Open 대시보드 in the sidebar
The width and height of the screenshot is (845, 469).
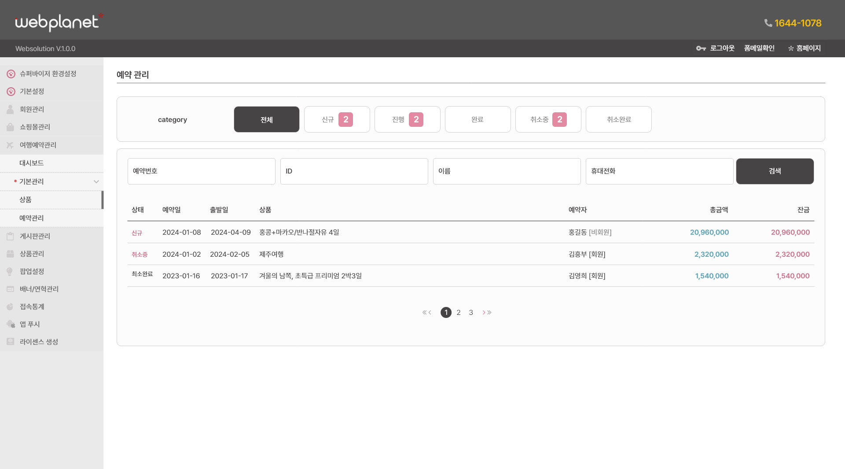[x=31, y=163]
